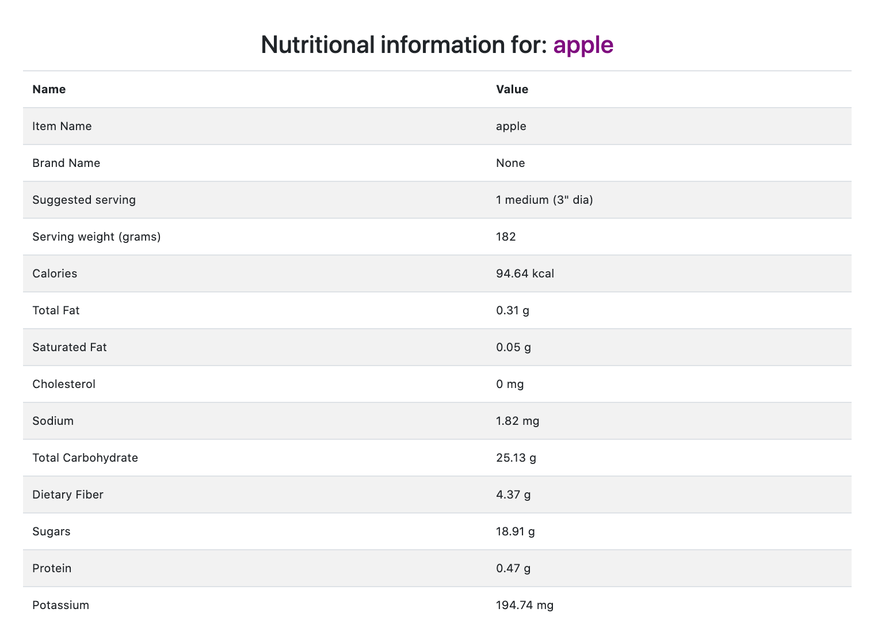Click the serving weight value 182
Viewport: 870px width, 639px height.
coord(506,237)
